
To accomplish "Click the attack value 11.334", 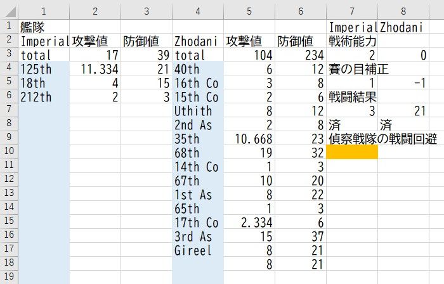I will [x=95, y=68].
